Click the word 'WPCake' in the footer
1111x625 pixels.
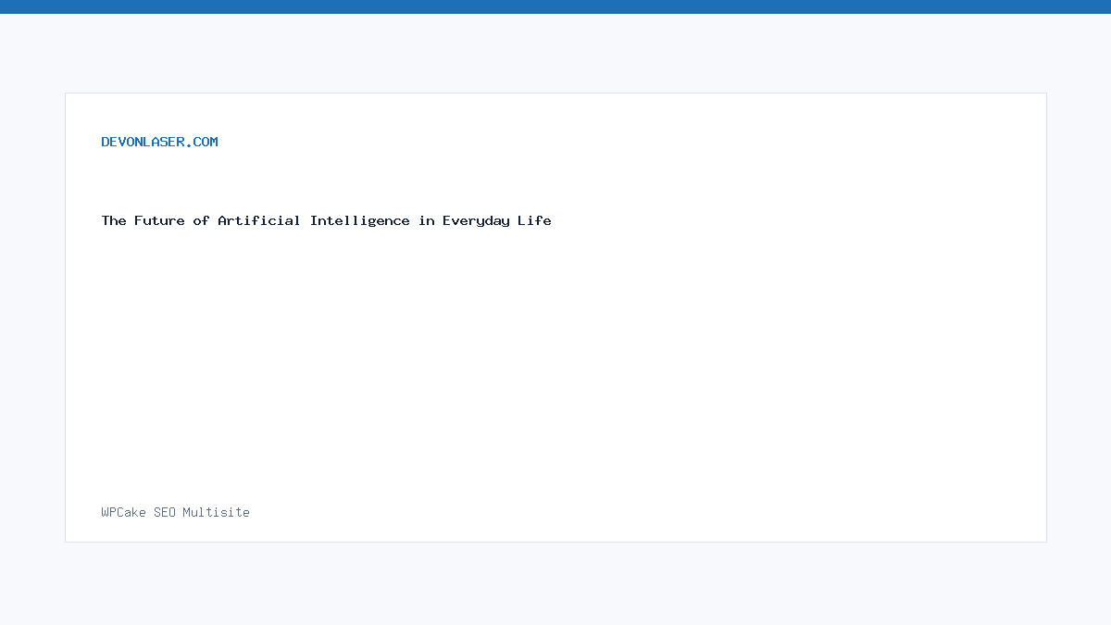(124, 512)
